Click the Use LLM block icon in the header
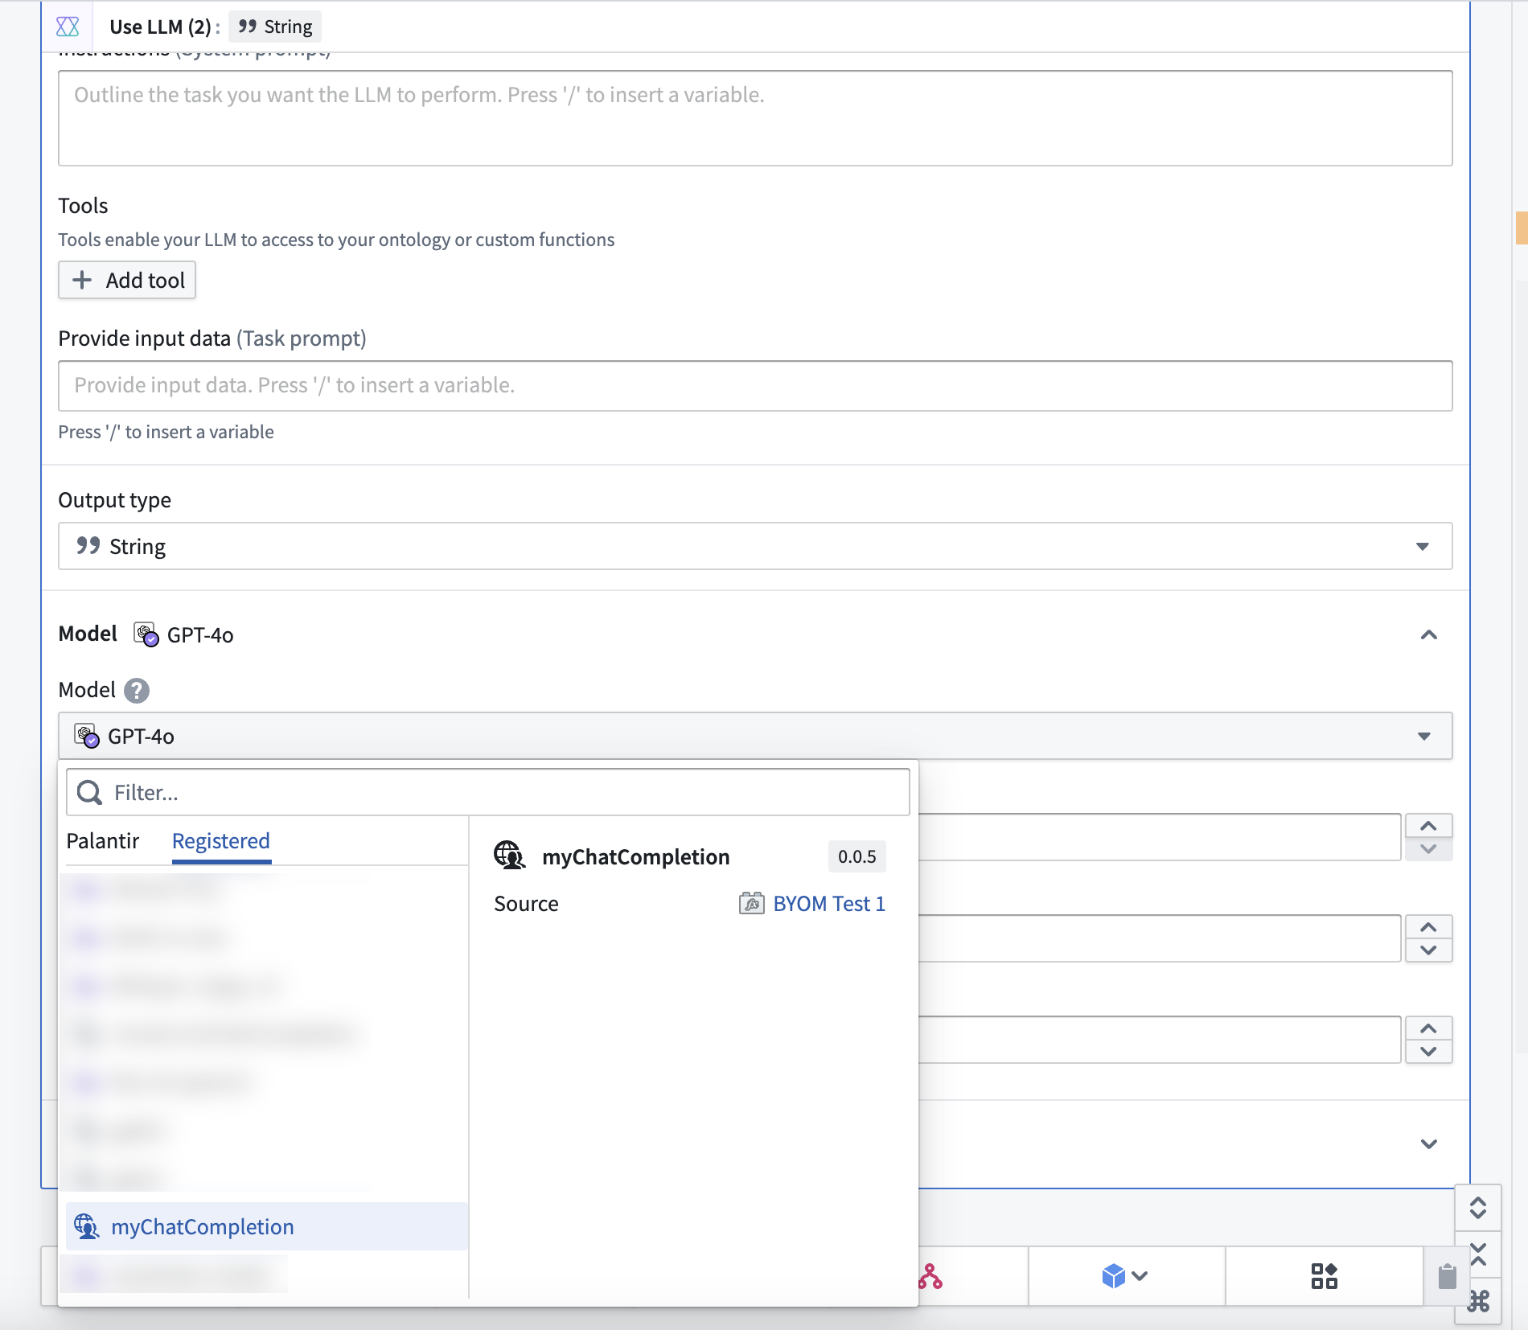 point(68,27)
